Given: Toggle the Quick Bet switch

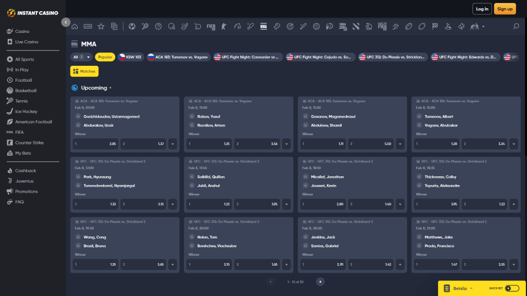Looking at the screenshot, I should coord(512,288).
